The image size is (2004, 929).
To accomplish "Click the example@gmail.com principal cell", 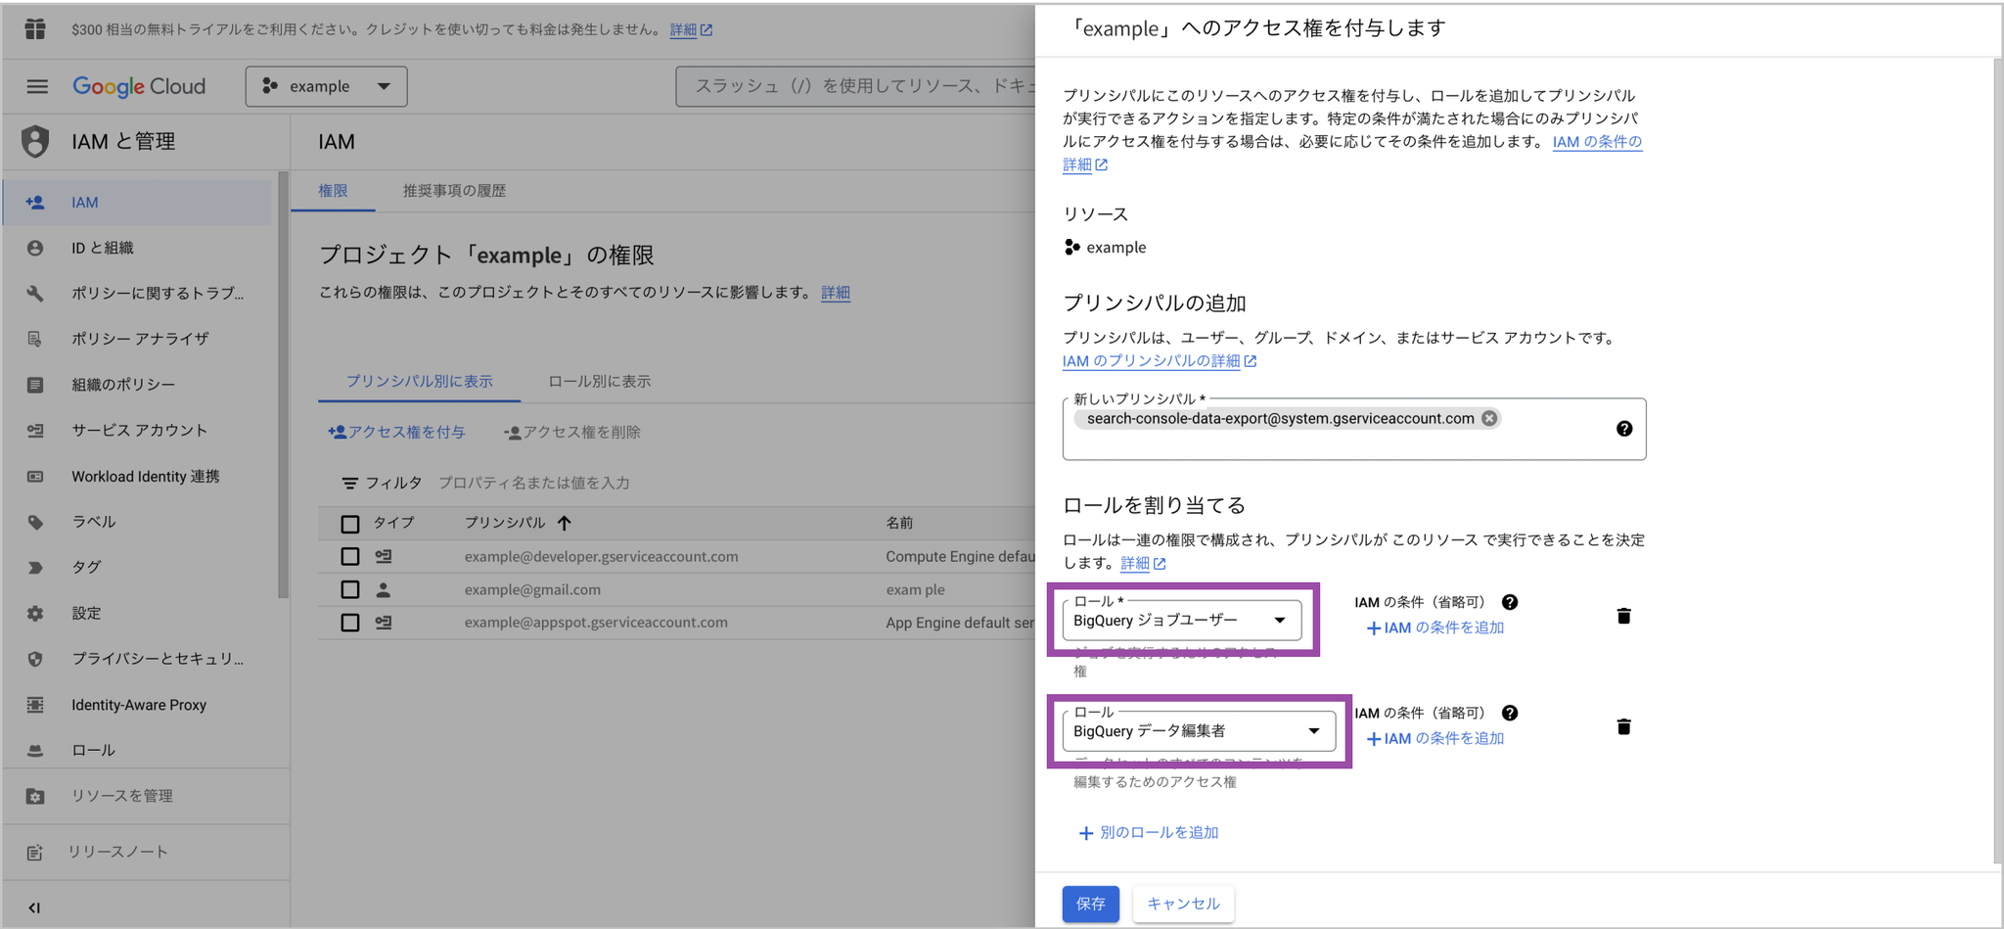I will [532, 589].
